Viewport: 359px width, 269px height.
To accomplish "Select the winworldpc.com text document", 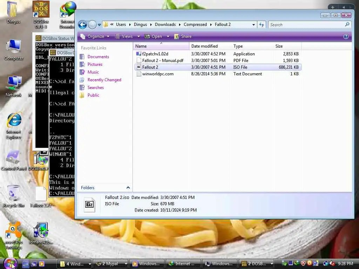I will 158,74.
